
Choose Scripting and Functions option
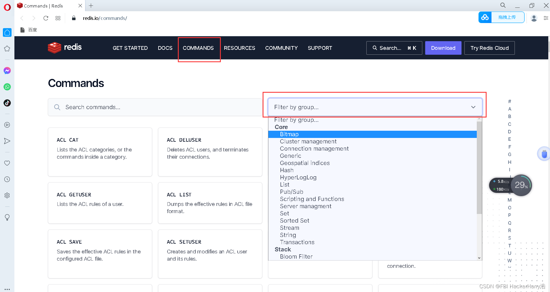372,199
